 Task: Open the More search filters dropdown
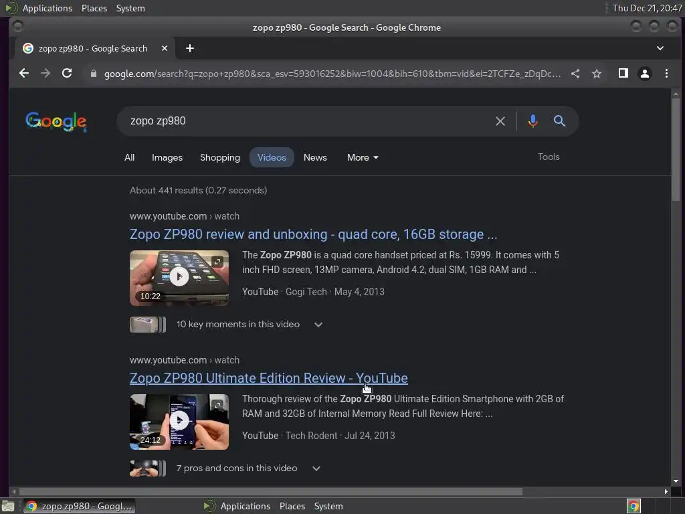363,157
